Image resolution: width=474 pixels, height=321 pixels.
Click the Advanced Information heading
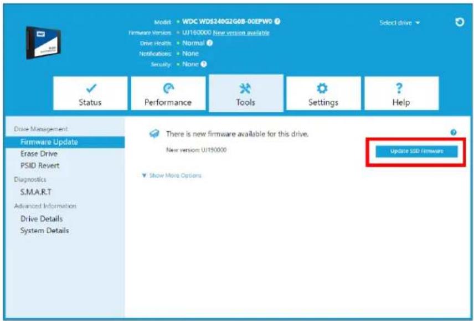pos(45,206)
